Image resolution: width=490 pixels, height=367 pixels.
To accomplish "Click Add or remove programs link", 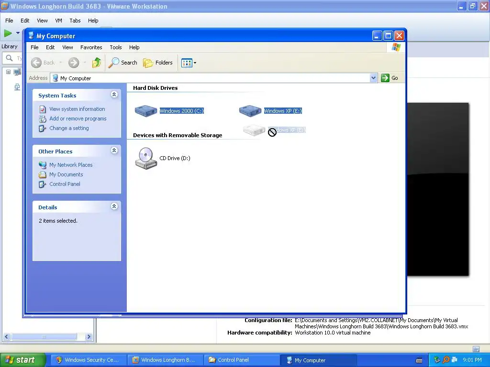I will click(78, 119).
